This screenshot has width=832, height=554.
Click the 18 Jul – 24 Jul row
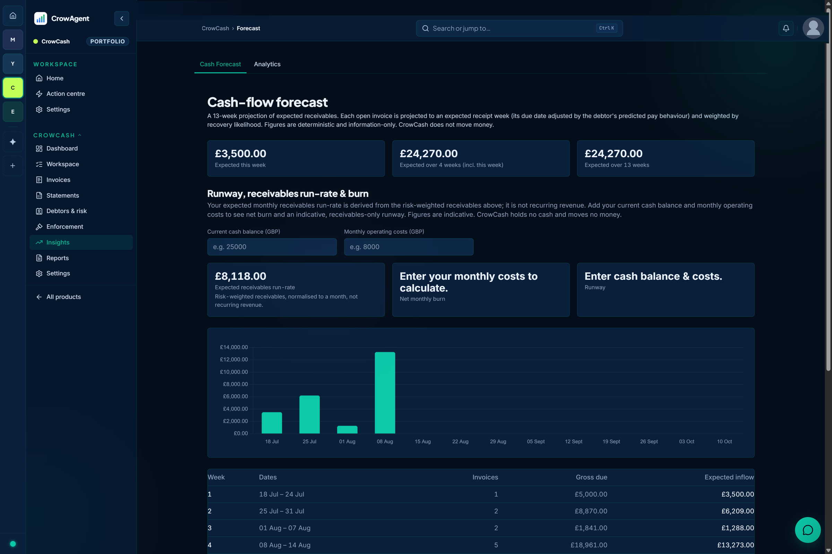click(x=481, y=494)
